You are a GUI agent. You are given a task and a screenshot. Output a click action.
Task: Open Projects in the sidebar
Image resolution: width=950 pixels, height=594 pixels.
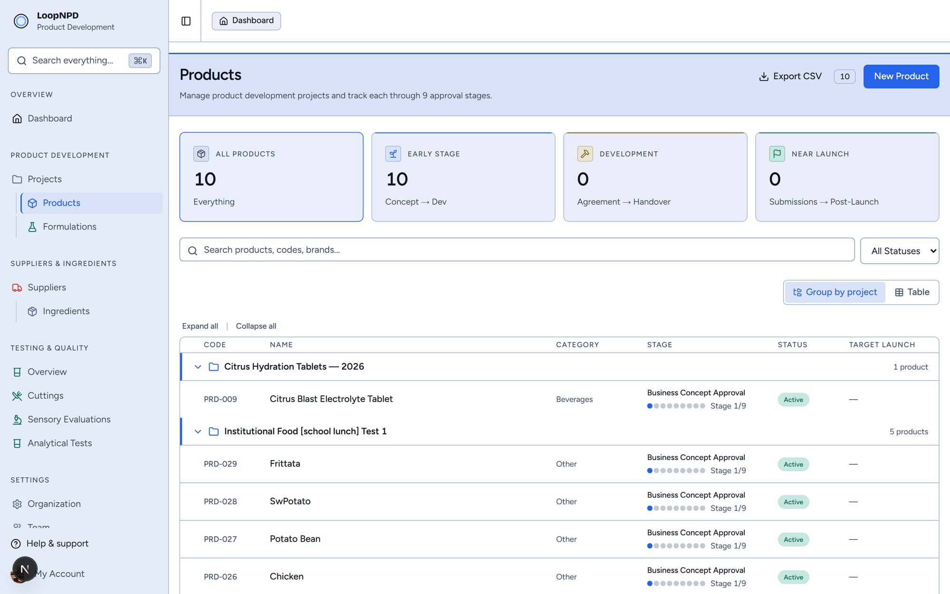[x=85, y=179]
